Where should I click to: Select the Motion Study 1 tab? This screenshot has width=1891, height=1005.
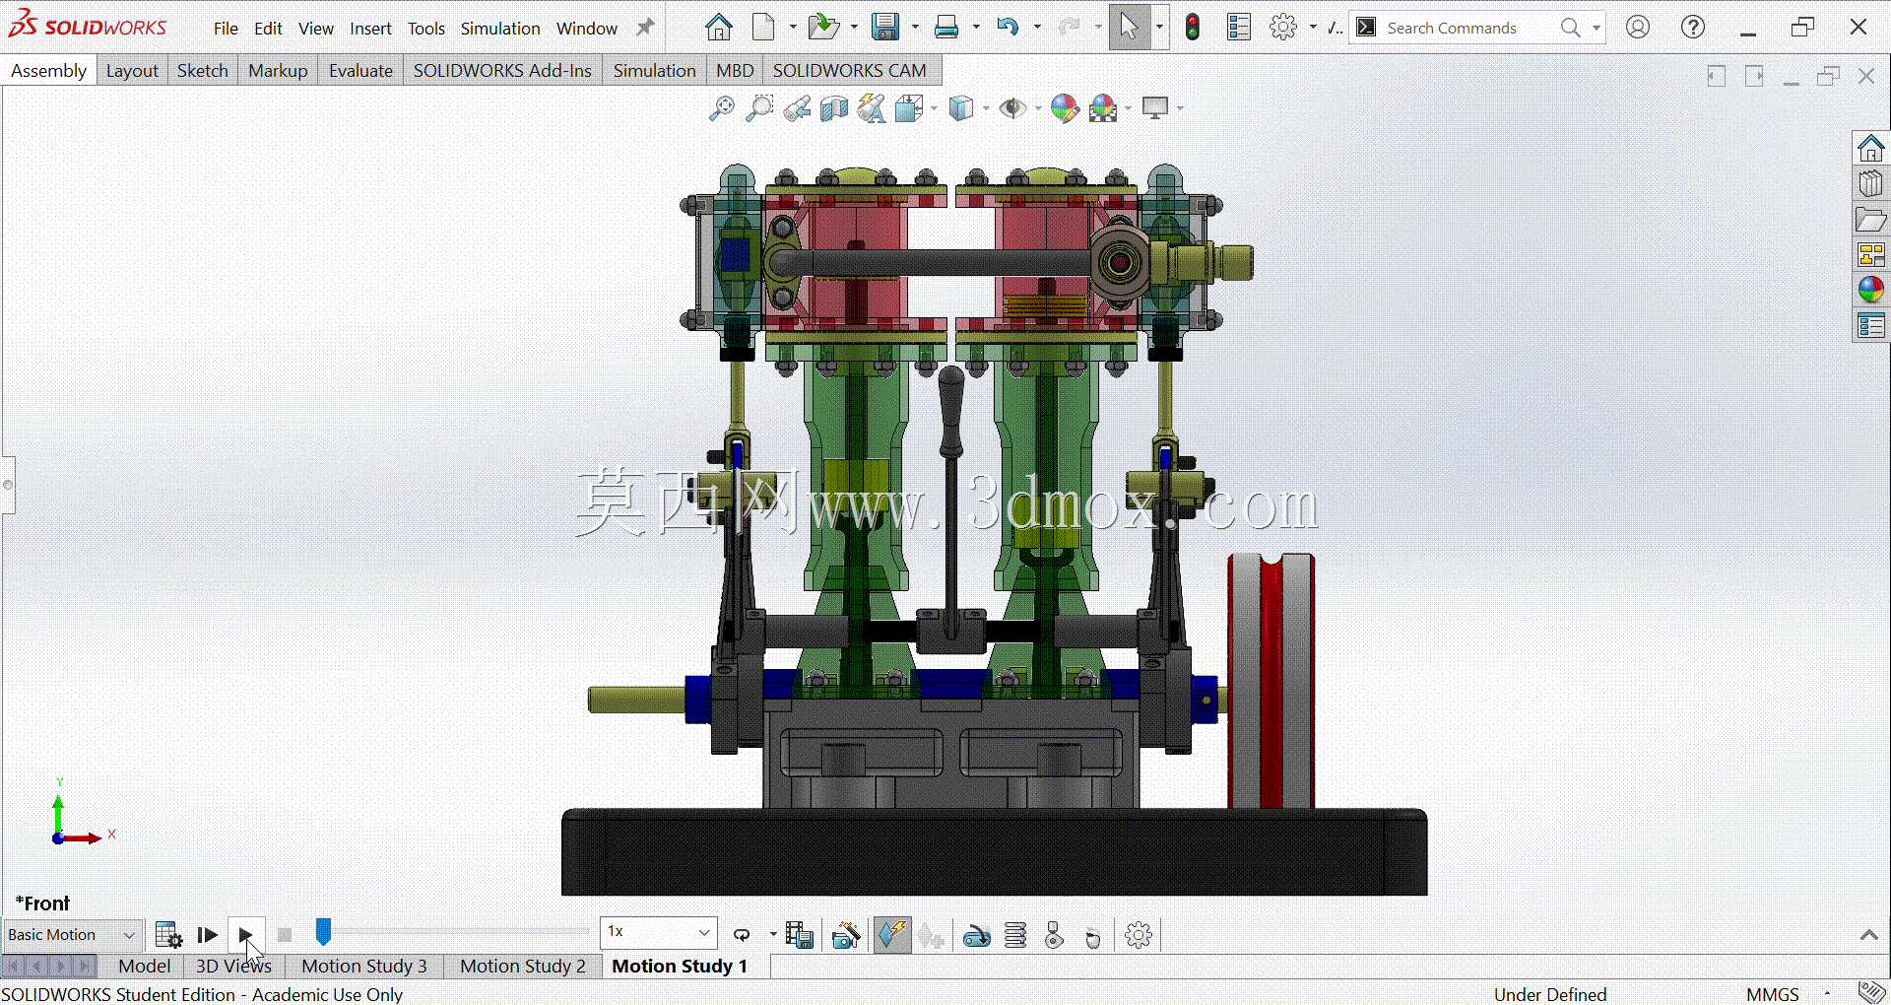click(681, 967)
